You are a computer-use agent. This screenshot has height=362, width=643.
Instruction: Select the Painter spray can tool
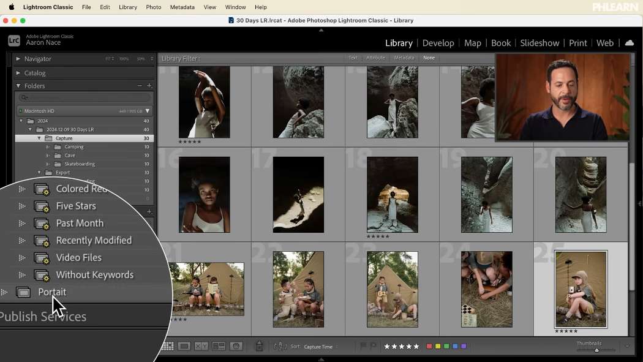click(x=259, y=346)
